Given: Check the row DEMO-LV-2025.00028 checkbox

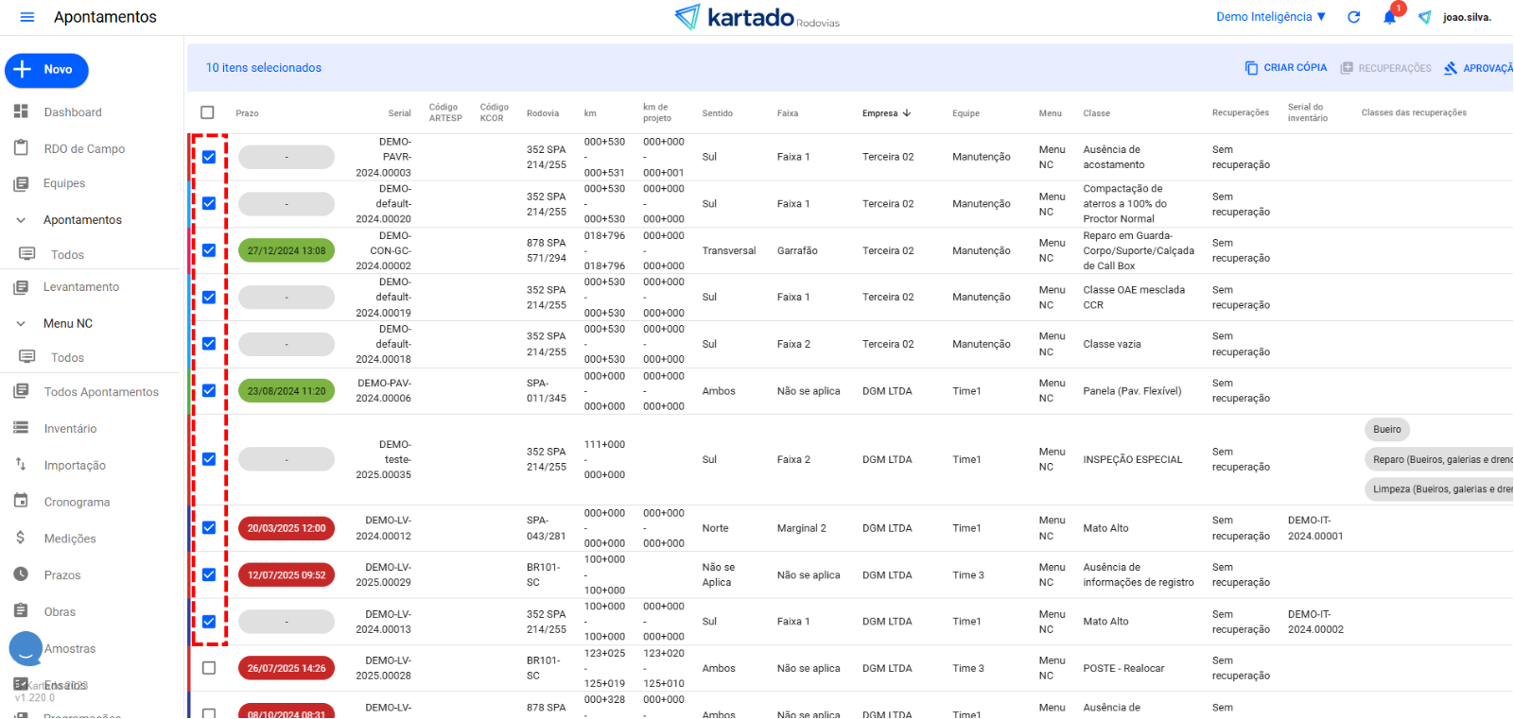Looking at the screenshot, I should click(x=209, y=668).
